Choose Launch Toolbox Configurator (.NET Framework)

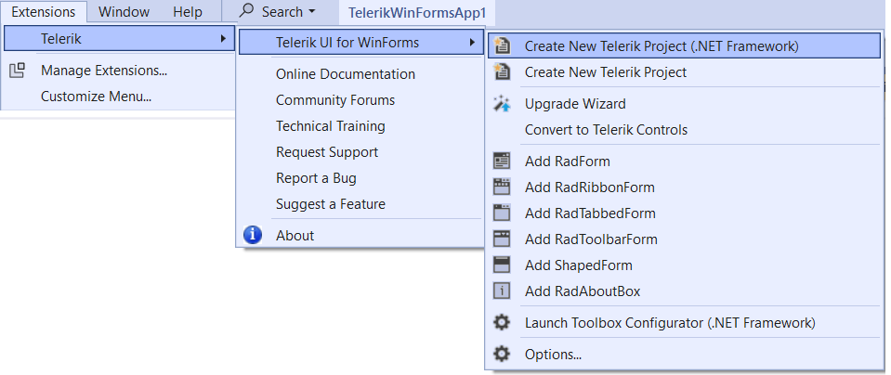click(684, 323)
